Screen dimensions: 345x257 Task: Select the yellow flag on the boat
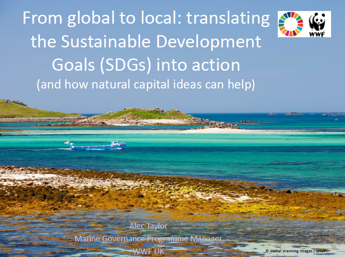(67, 143)
